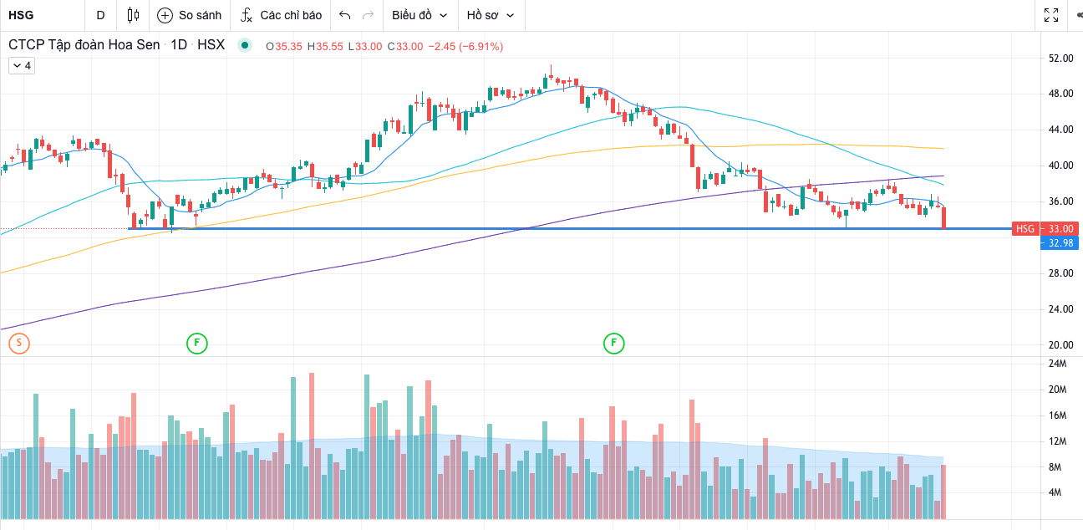Click the CTCP Tập đoàn Hoa Sen title

coord(84,46)
